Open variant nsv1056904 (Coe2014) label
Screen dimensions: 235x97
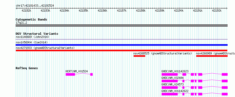pyautogui.click(x=32, y=42)
